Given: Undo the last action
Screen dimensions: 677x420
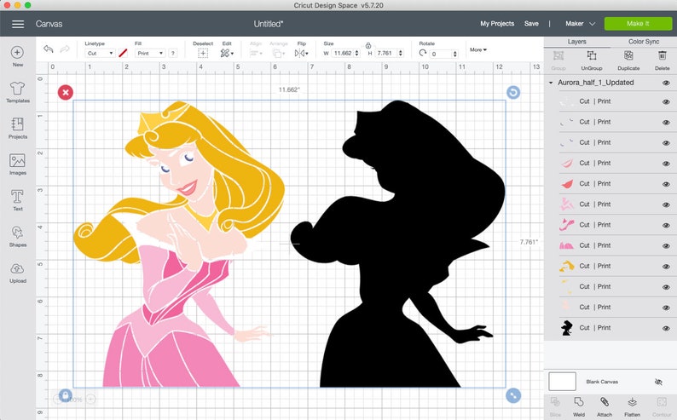Looking at the screenshot, I should click(x=48, y=49).
